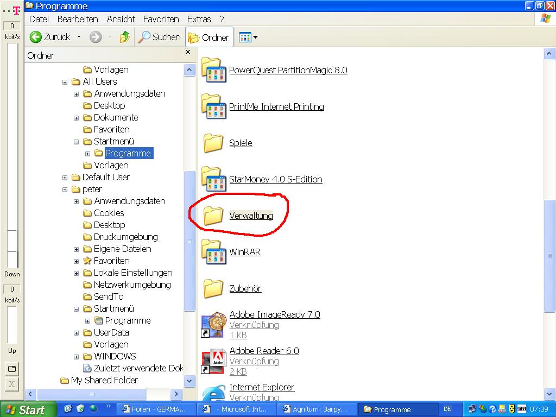Screen dimensions: 556x417
Task: Select the Internet Explorer shortcut icon
Action: [x=213, y=394]
